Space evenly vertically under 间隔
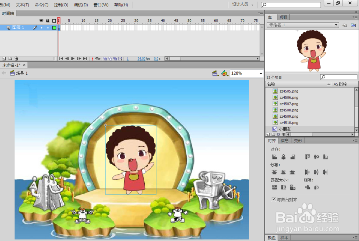 point(308,187)
